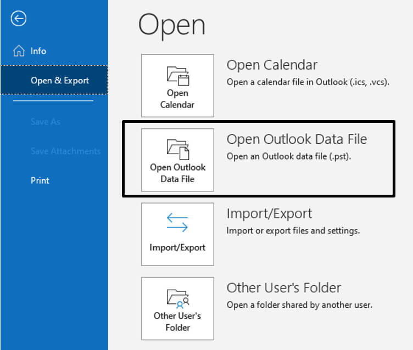Click the Info home icon
The height and width of the screenshot is (350, 413).
(19, 51)
